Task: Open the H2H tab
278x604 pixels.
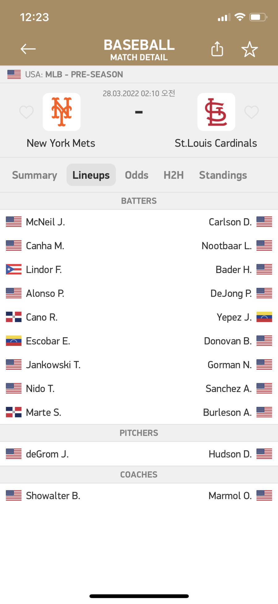Action: click(x=174, y=175)
